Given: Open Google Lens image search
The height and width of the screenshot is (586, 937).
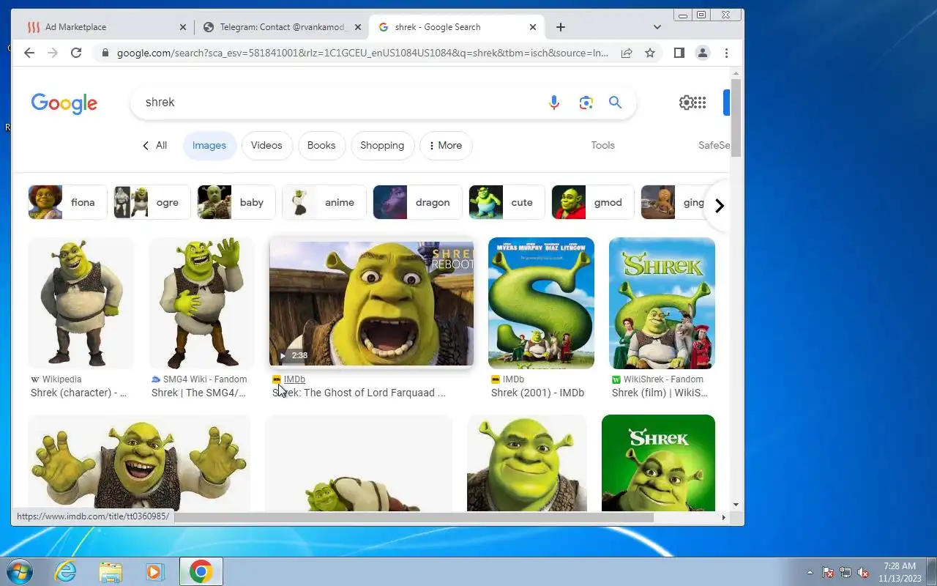Looking at the screenshot, I should tap(586, 103).
